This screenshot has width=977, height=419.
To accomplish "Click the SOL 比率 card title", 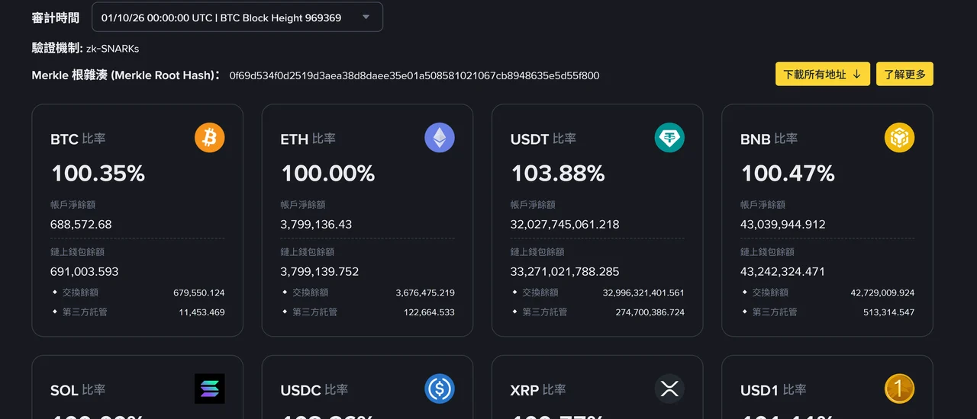I will click(78, 390).
